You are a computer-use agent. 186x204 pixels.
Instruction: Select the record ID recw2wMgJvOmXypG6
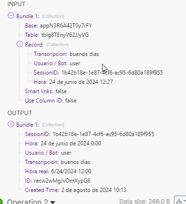coord(62,181)
